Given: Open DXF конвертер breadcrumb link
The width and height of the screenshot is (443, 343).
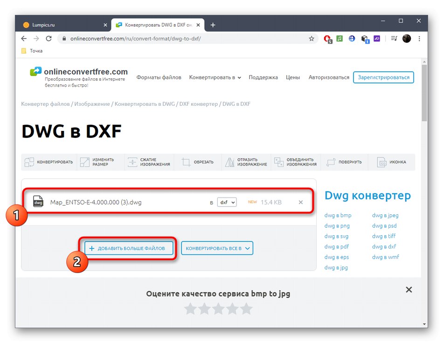Looking at the screenshot, I should [198, 104].
